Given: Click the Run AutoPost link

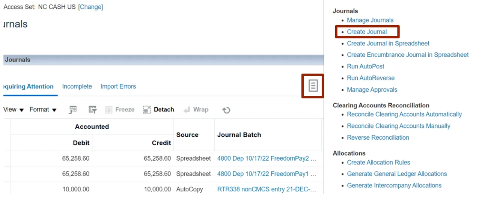Looking at the screenshot, I should [365, 66].
